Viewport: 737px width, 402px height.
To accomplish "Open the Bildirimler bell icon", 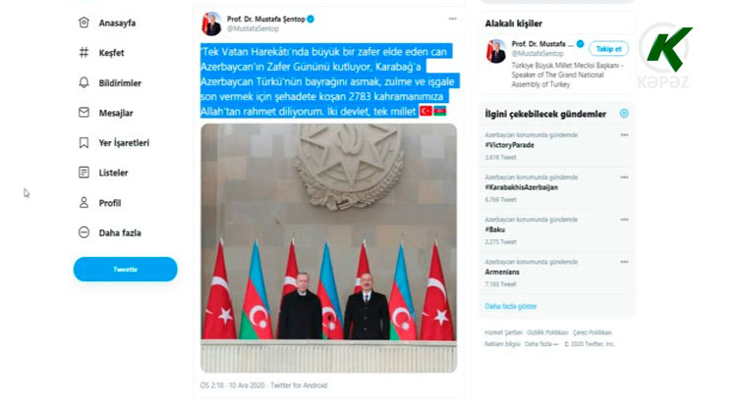I will coord(84,82).
